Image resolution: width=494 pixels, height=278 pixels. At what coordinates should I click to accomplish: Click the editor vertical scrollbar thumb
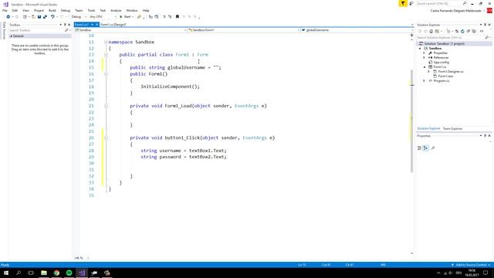tap(411, 121)
